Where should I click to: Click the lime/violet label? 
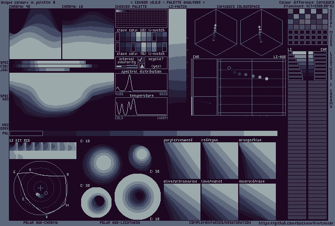click(211, 181)
